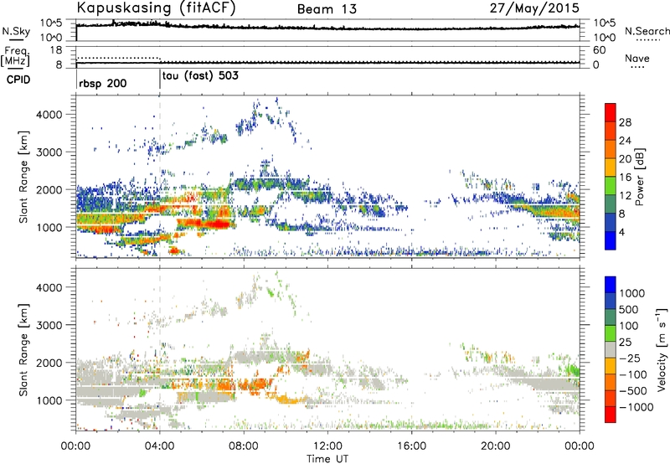
Task: Click the '-25' tick on Velocity color bar
Action: coord(631,358)
